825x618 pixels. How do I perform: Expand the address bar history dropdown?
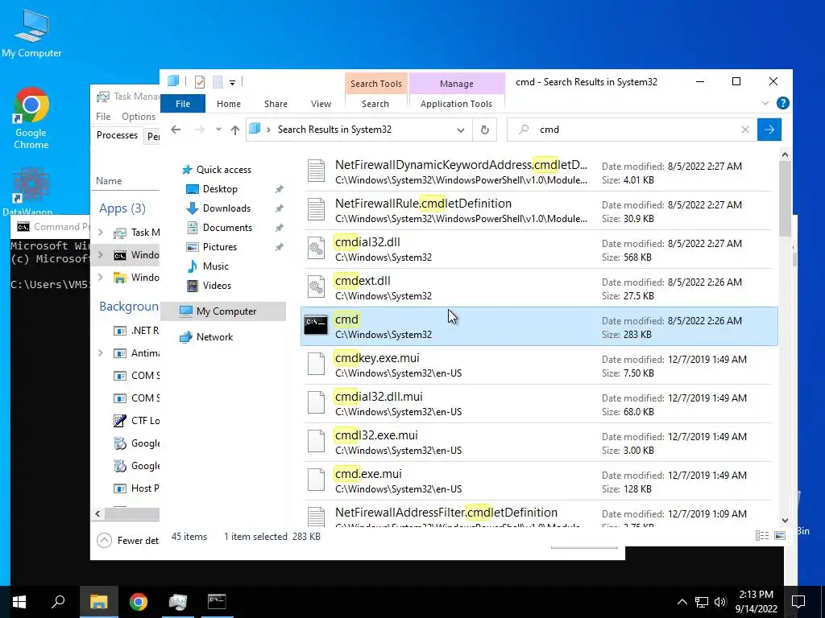click(x=460, y=130)
